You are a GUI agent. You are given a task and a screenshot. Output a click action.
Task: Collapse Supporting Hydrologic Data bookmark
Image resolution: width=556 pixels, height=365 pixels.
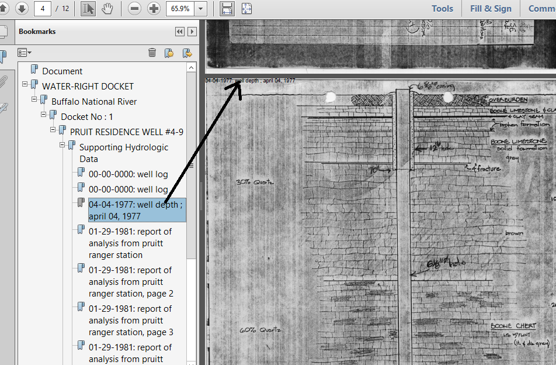click(x=62, y=146)
